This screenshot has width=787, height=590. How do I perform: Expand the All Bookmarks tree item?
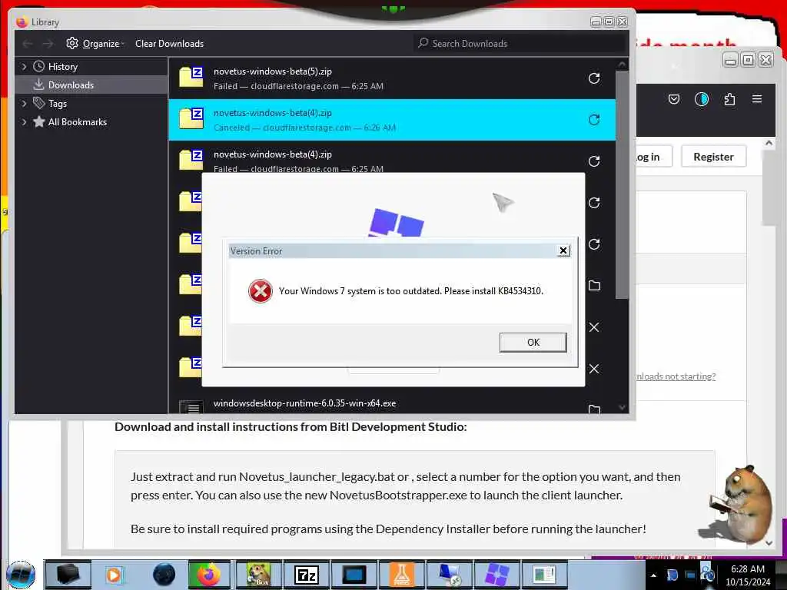[x=24, y=122]
